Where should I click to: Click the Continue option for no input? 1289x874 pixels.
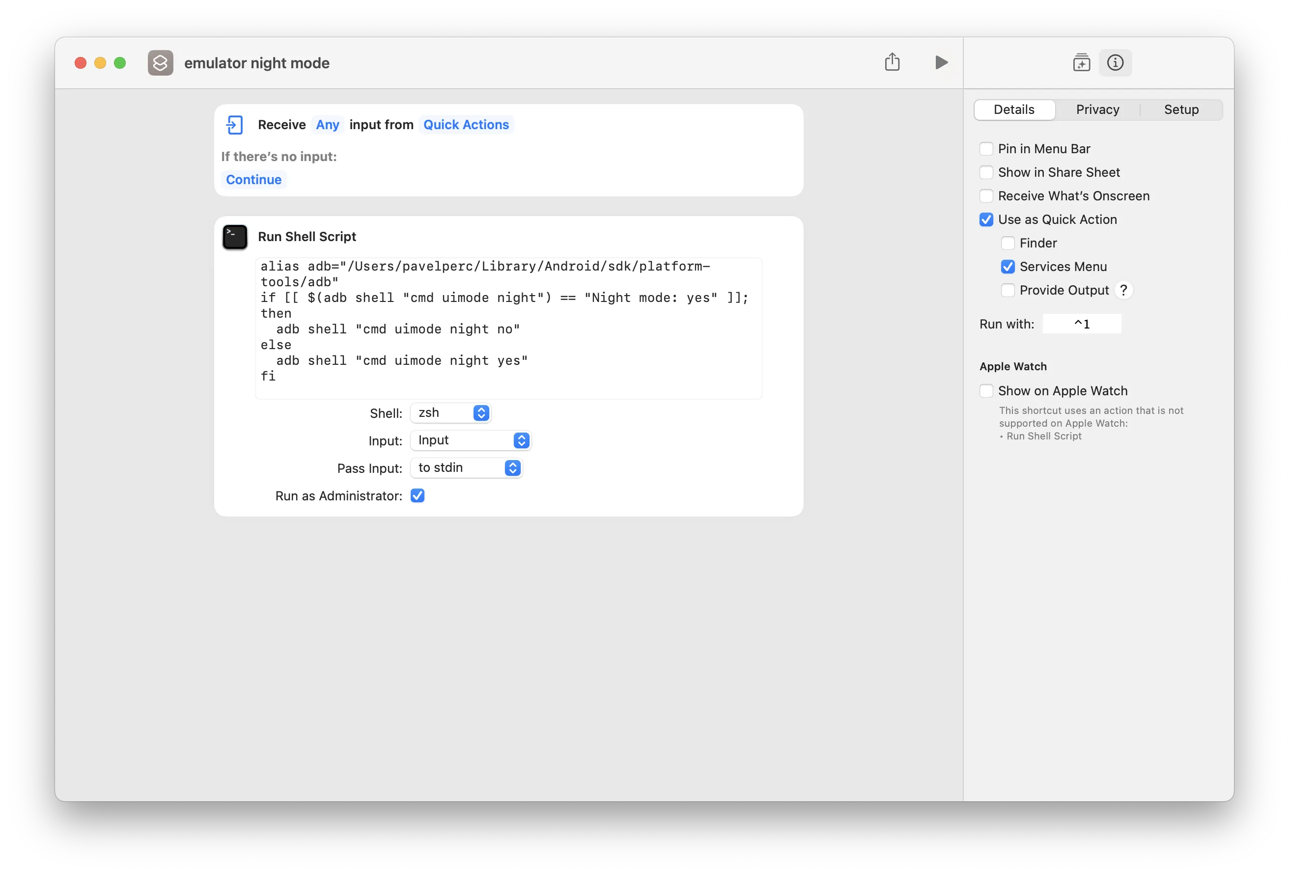(x=253, y=180)
